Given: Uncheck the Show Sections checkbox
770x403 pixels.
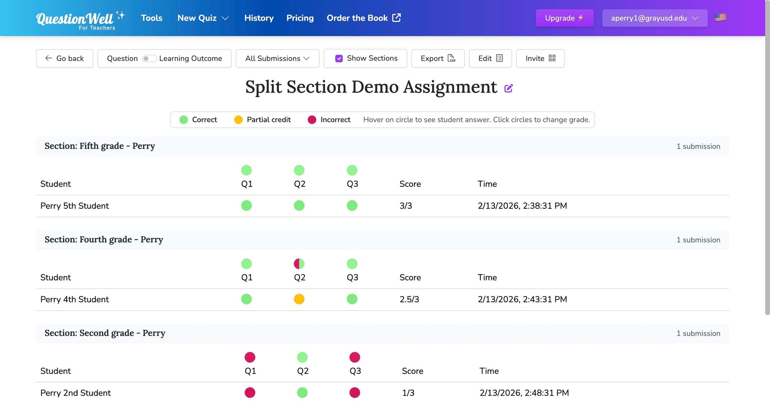Looking at the screenshot, I should pyautogui.click(x=339, y=58).
